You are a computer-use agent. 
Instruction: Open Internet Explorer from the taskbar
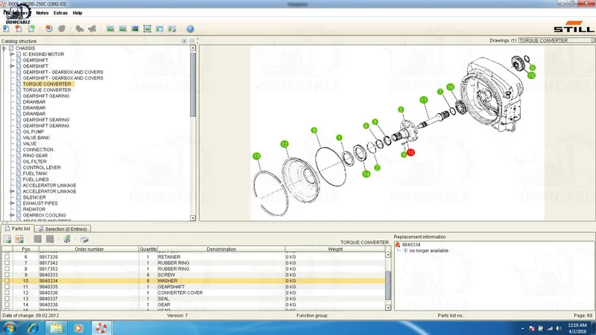point(33,328)
